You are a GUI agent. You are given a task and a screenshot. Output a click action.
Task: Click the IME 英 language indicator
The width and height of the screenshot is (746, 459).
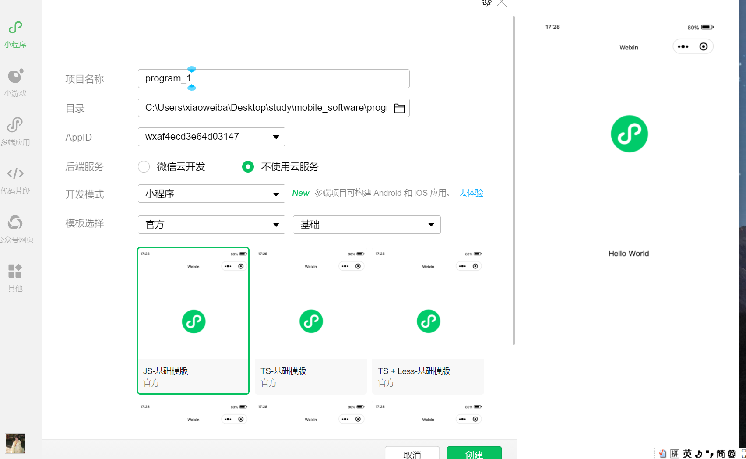pyautogui.click(x=687, y=454)
